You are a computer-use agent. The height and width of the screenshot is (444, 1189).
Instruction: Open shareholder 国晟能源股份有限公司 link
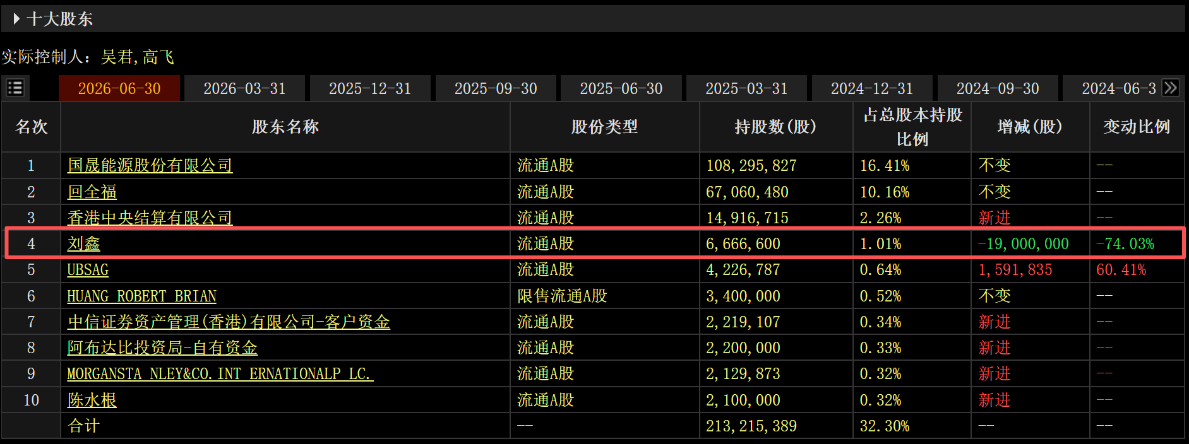pyautogui.click(x=150, y=165)
